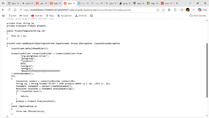Click 'throw new IOException(e);' line
This screenshot has height=118, width=209.
click(x=31, y=111)
